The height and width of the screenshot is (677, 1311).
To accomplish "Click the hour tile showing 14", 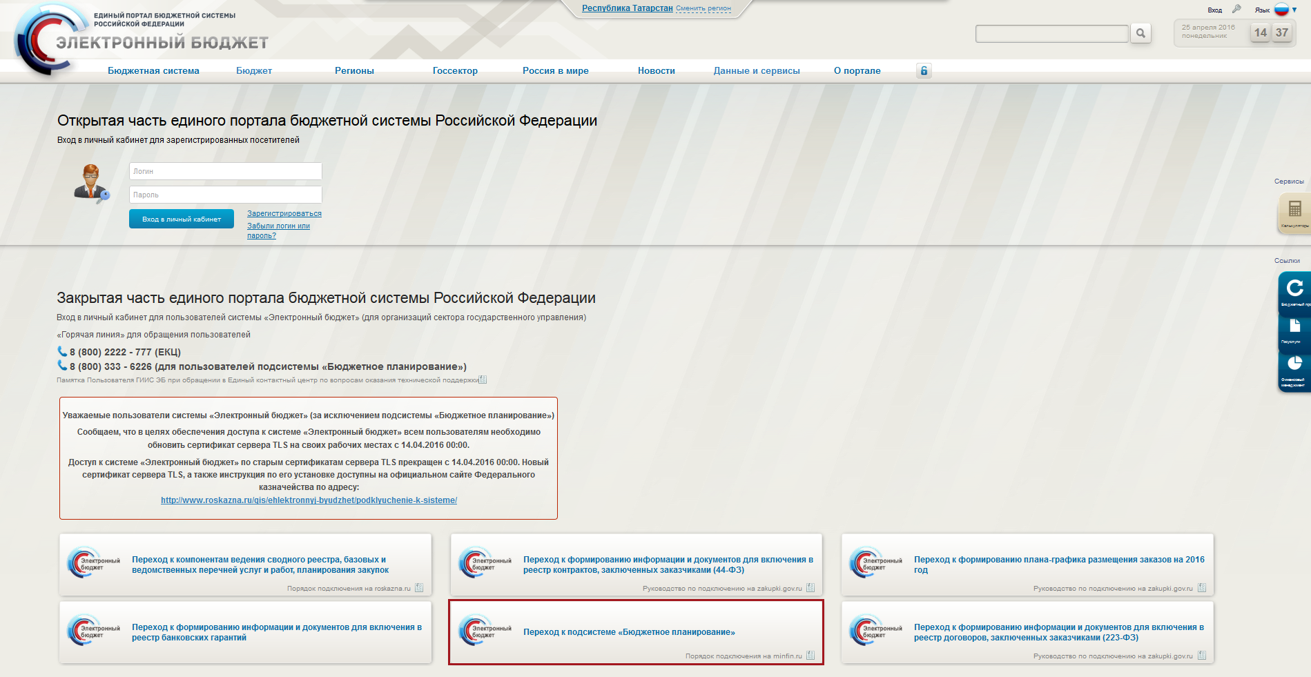I will [x=1261, y=32].
